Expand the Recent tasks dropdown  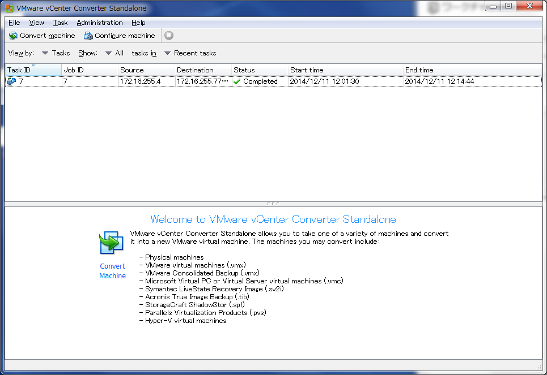pos(190,53)
